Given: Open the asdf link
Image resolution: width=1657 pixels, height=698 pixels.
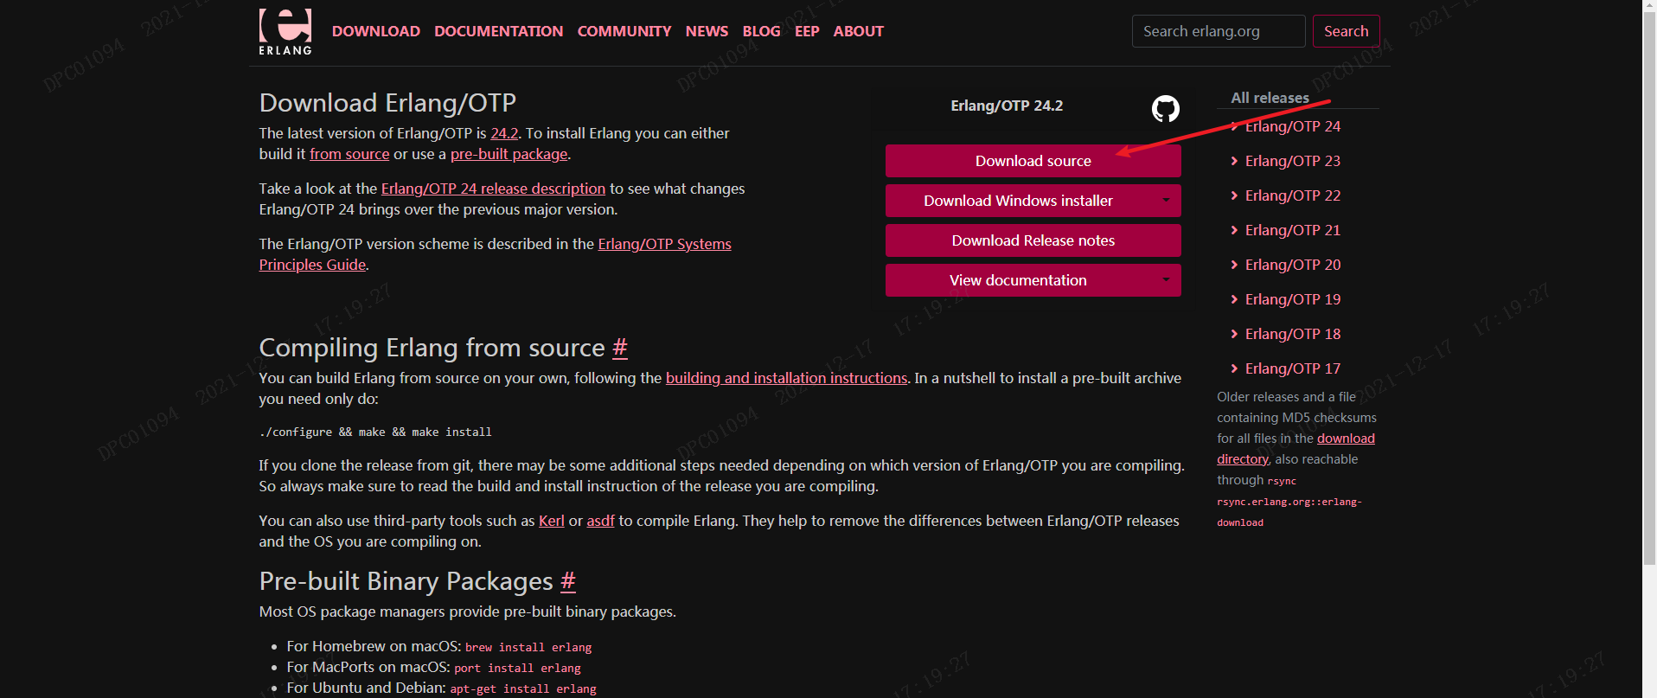Looking at the screenshot, I should coord(600,521).
